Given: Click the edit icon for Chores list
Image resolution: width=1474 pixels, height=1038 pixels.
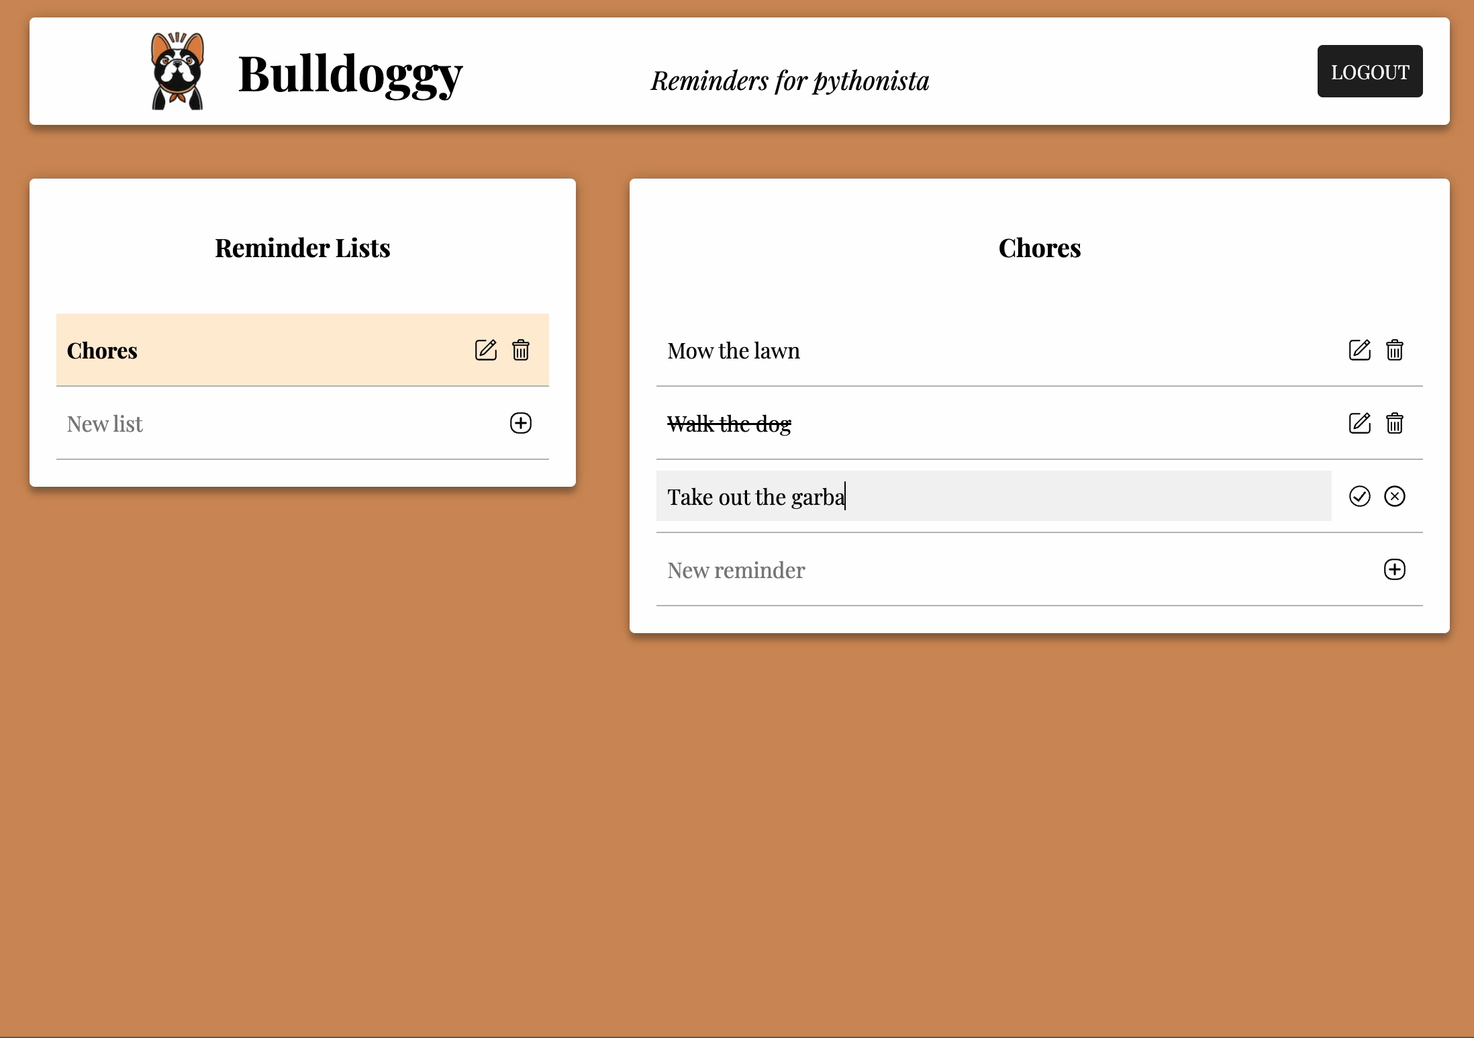Looking at the screenshot, I should 486,349.
